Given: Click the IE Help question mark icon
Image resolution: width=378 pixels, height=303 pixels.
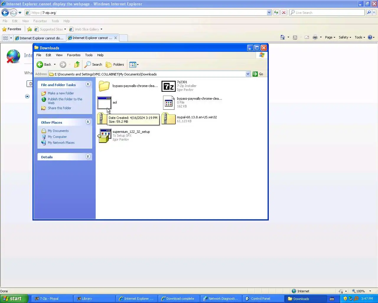Looking at the screenshot, I should [370, 37].
